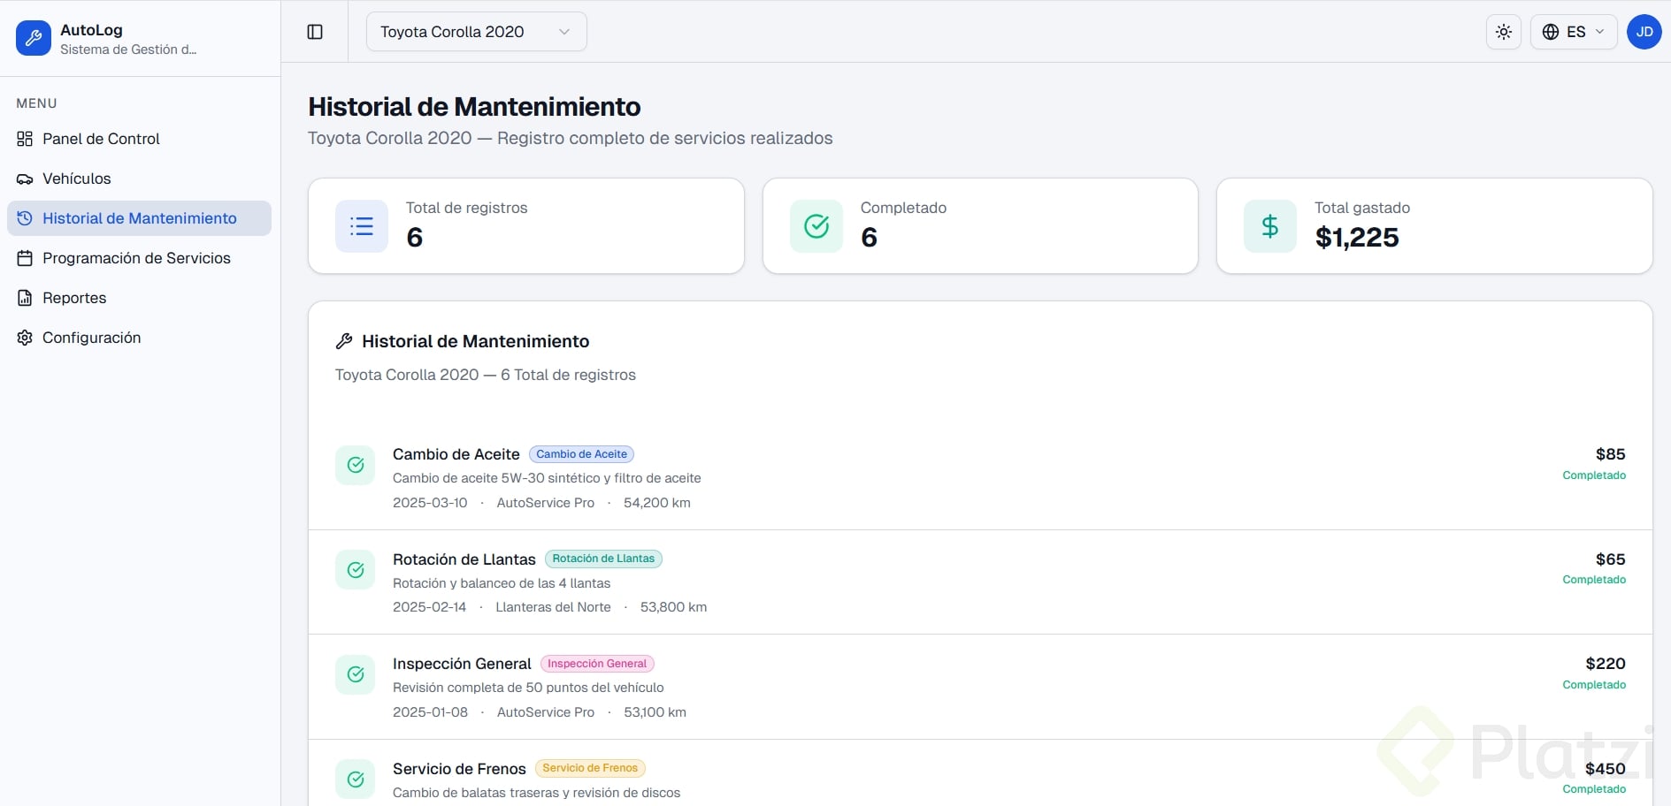Click the Cambio de Aceite status icon

click(356, 465)
